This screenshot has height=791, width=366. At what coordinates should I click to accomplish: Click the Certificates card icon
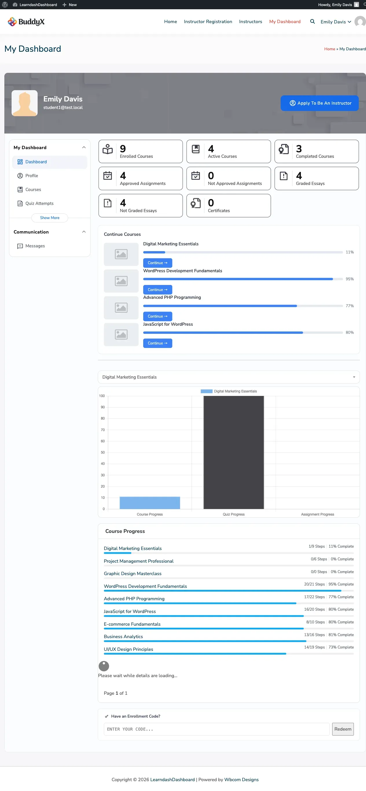point(196,203)
